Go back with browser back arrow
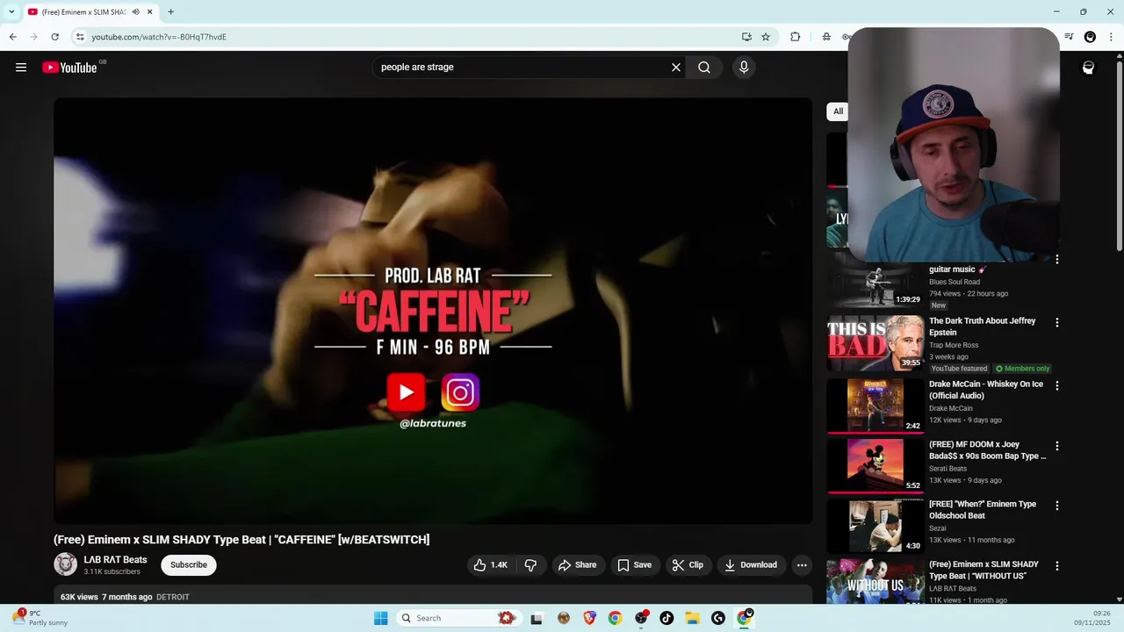Screen dimensions: 1124x632 12,37
